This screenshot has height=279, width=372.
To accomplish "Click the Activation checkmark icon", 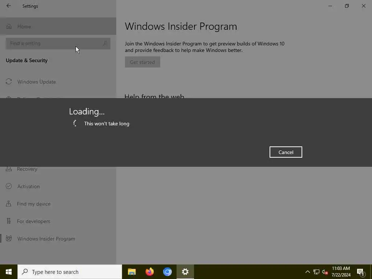I will [9, 186].
